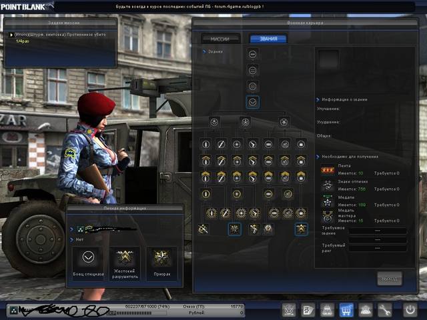Image resolution: width=427 pixels, height=320 pixels.
Task: Click the Улучшение label
Action: (x=328, y=109)
